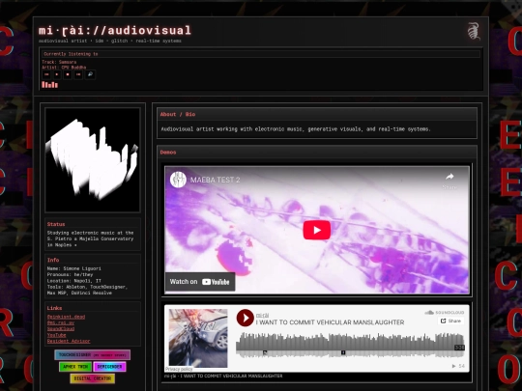Image resolution: width=522 pixels, height=391 pixels.
Task: Click the scorpion logo icon in header
Action: [474, 31]
